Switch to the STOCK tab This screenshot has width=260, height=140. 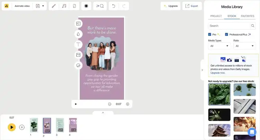(232, 16)
